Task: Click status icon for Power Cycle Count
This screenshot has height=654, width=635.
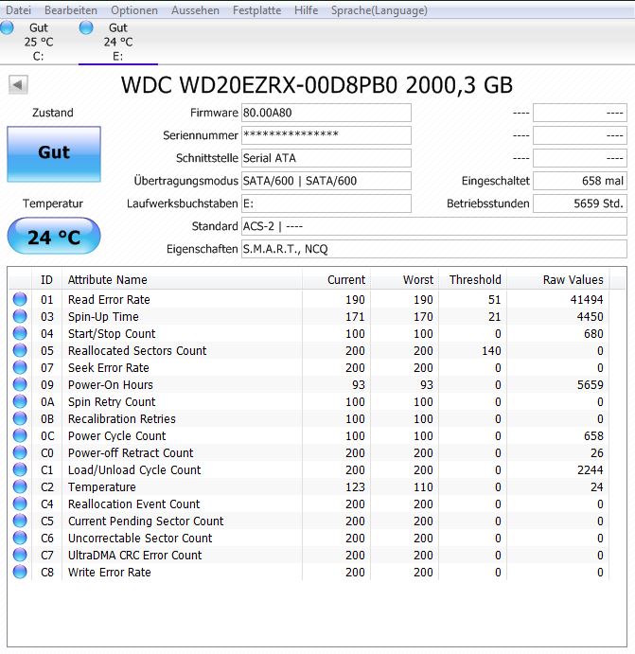Action: pos(20,436)
